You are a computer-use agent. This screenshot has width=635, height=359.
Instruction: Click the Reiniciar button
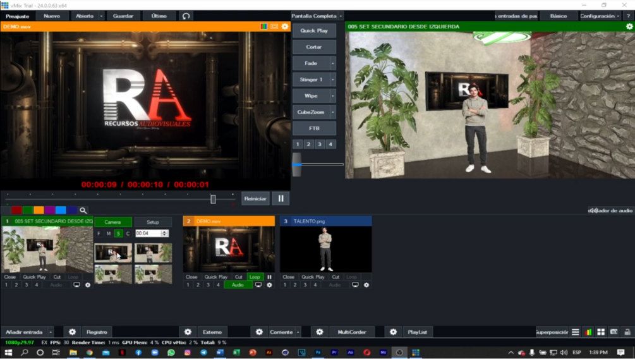[x=255, y=198]
